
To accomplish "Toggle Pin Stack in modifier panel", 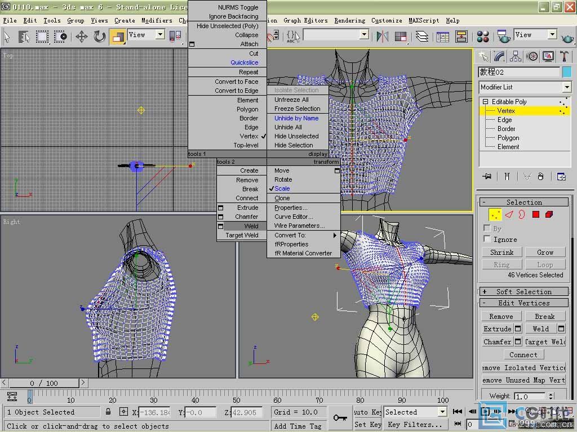I will click(487, 177).
